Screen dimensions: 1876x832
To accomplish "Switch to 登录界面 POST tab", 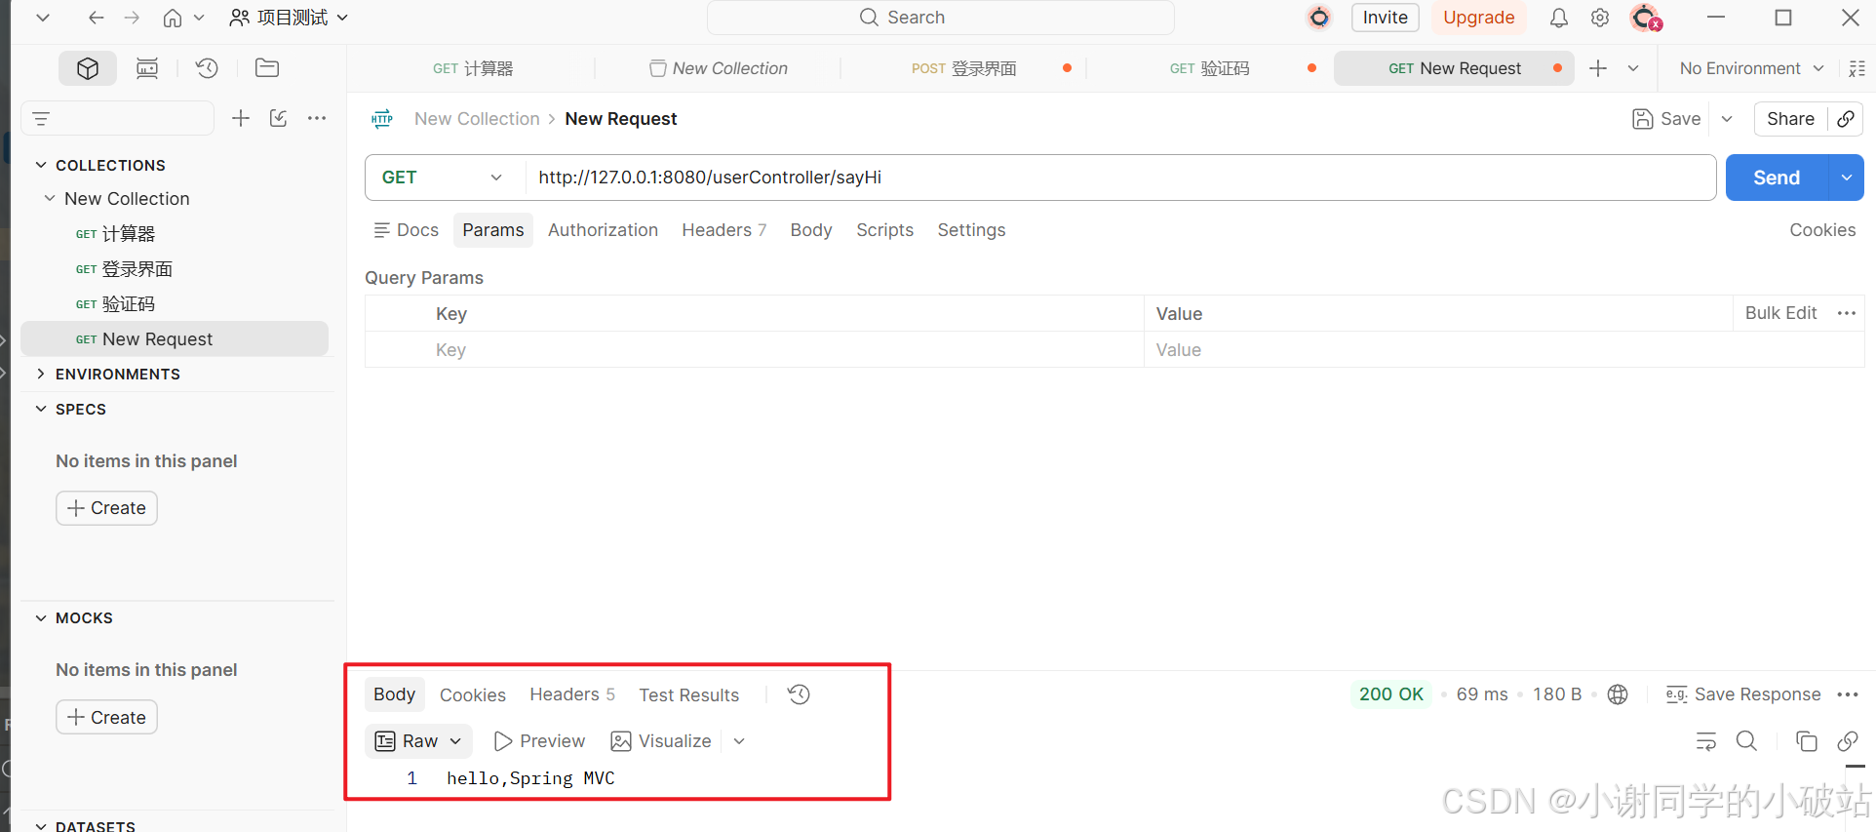I will tap(964, 68).
